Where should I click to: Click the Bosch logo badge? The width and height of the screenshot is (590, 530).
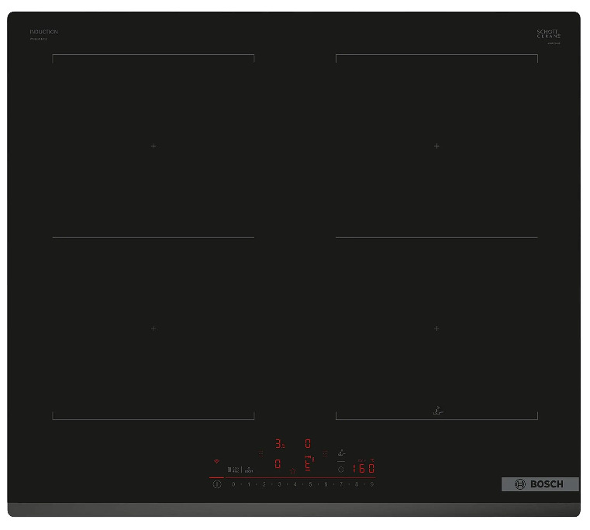click(540, 484)
